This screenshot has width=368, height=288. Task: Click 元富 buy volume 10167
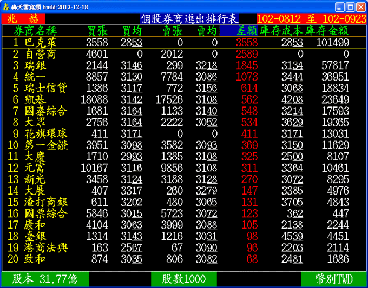tap(94, 168)
